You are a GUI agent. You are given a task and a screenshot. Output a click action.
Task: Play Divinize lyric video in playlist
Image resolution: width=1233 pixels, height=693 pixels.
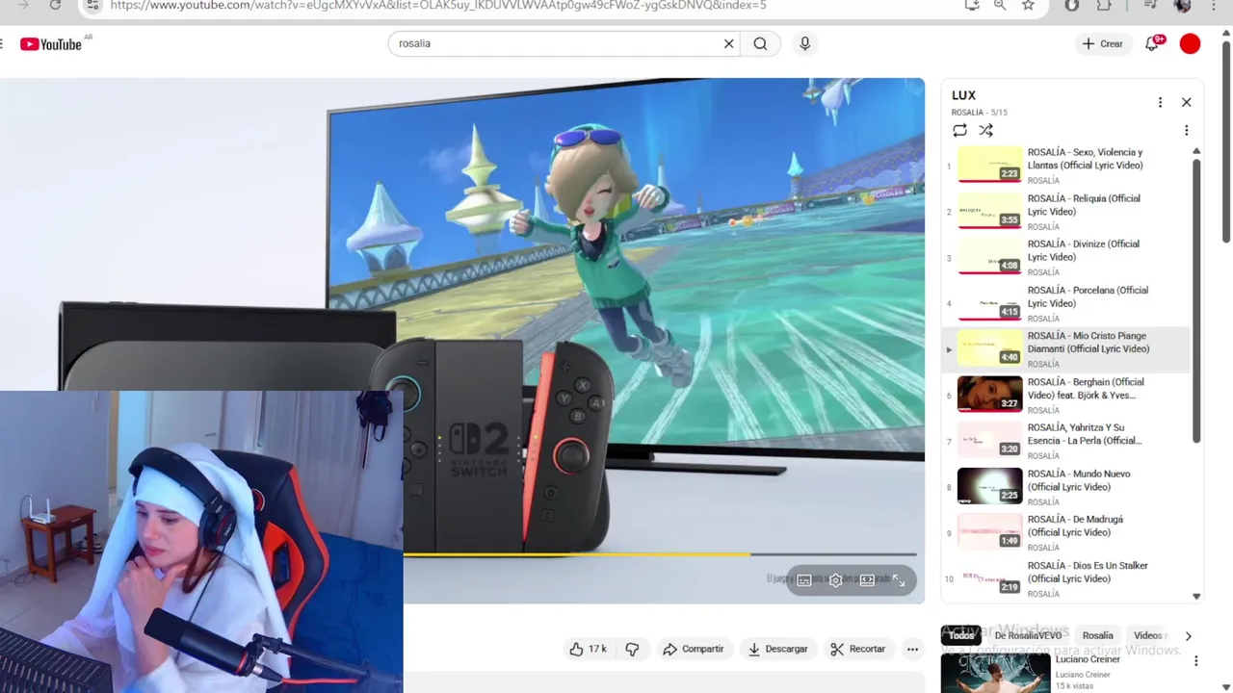point(1065,257)
